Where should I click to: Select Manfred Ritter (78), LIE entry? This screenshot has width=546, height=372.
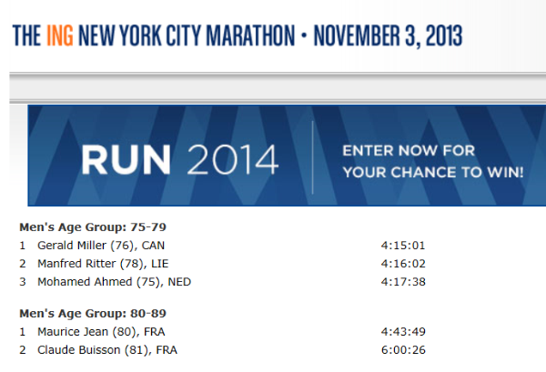pos(103,263)
